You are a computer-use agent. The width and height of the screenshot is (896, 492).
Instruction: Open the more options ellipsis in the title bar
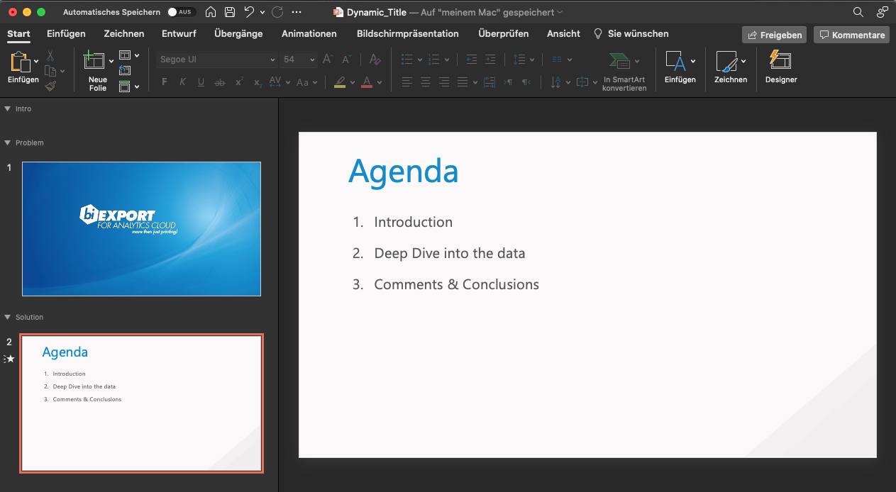(297, 12)
